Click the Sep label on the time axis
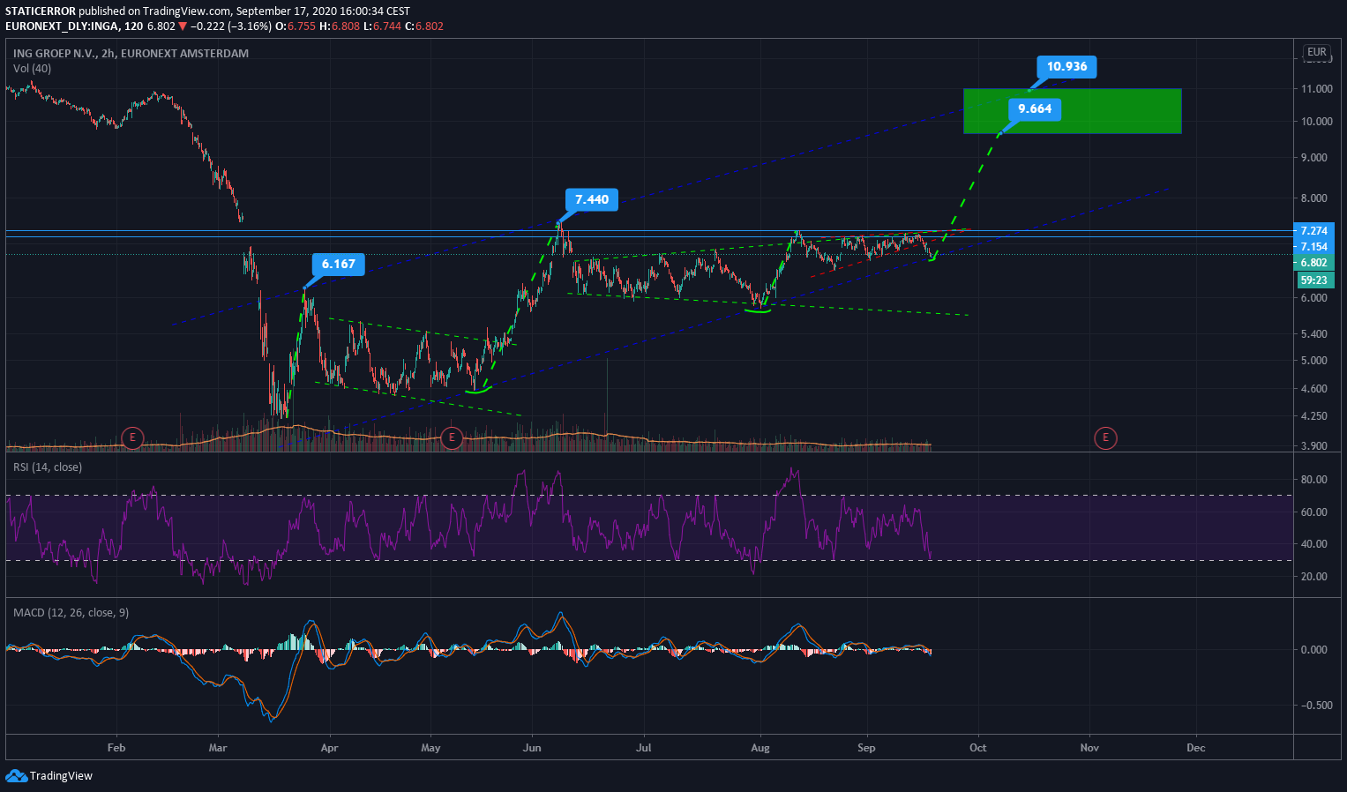The width and height of the screenshot is (1347, 792). pyautogui.click(x=867, y=748)
